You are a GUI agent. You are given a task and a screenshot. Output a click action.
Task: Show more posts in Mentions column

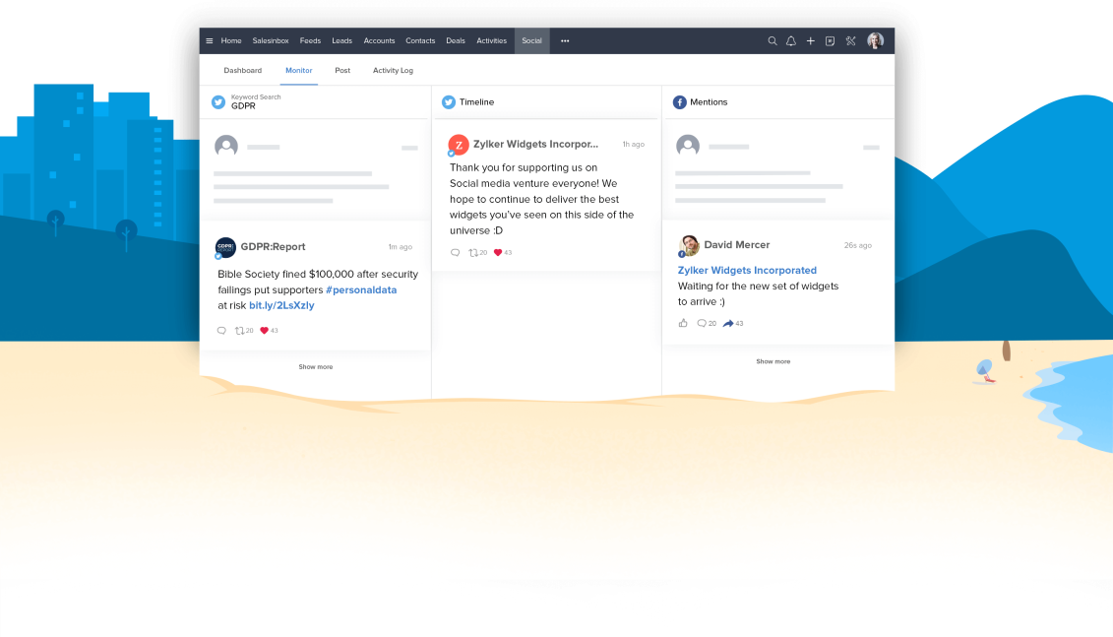pos(773,361)
